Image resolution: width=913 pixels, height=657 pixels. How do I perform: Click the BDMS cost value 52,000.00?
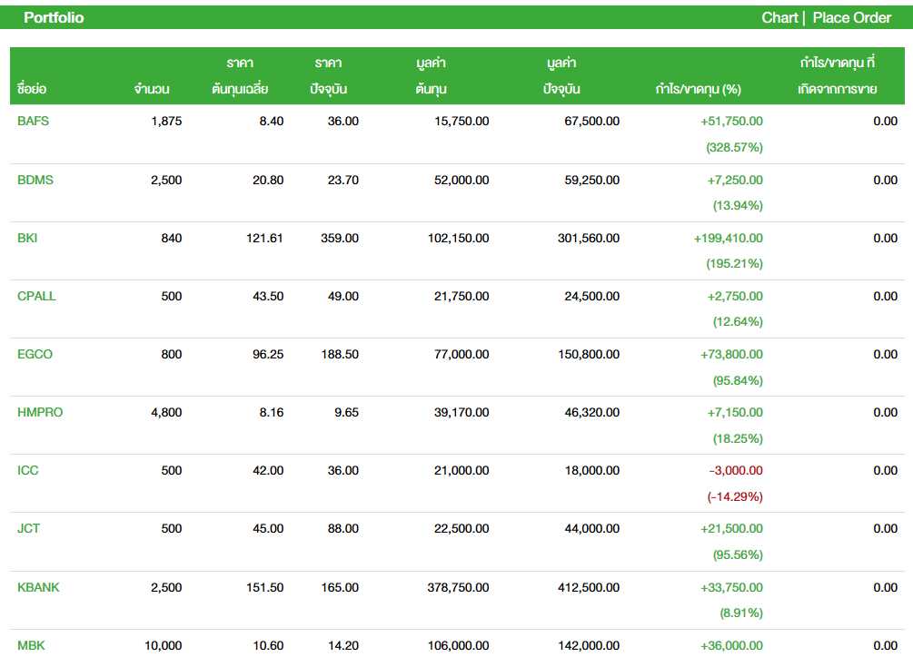461,180
